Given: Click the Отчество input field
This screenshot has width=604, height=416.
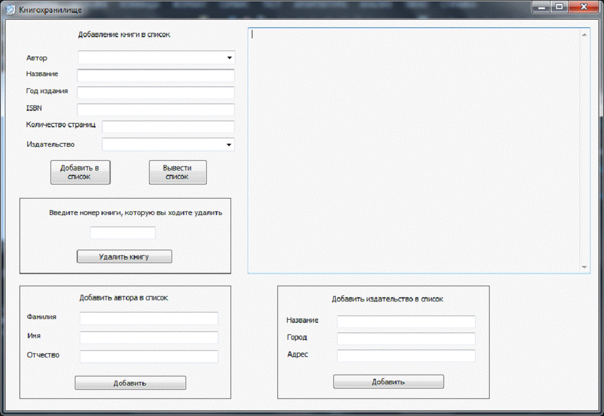Looking at the screenshot, I should coord(148,356).
